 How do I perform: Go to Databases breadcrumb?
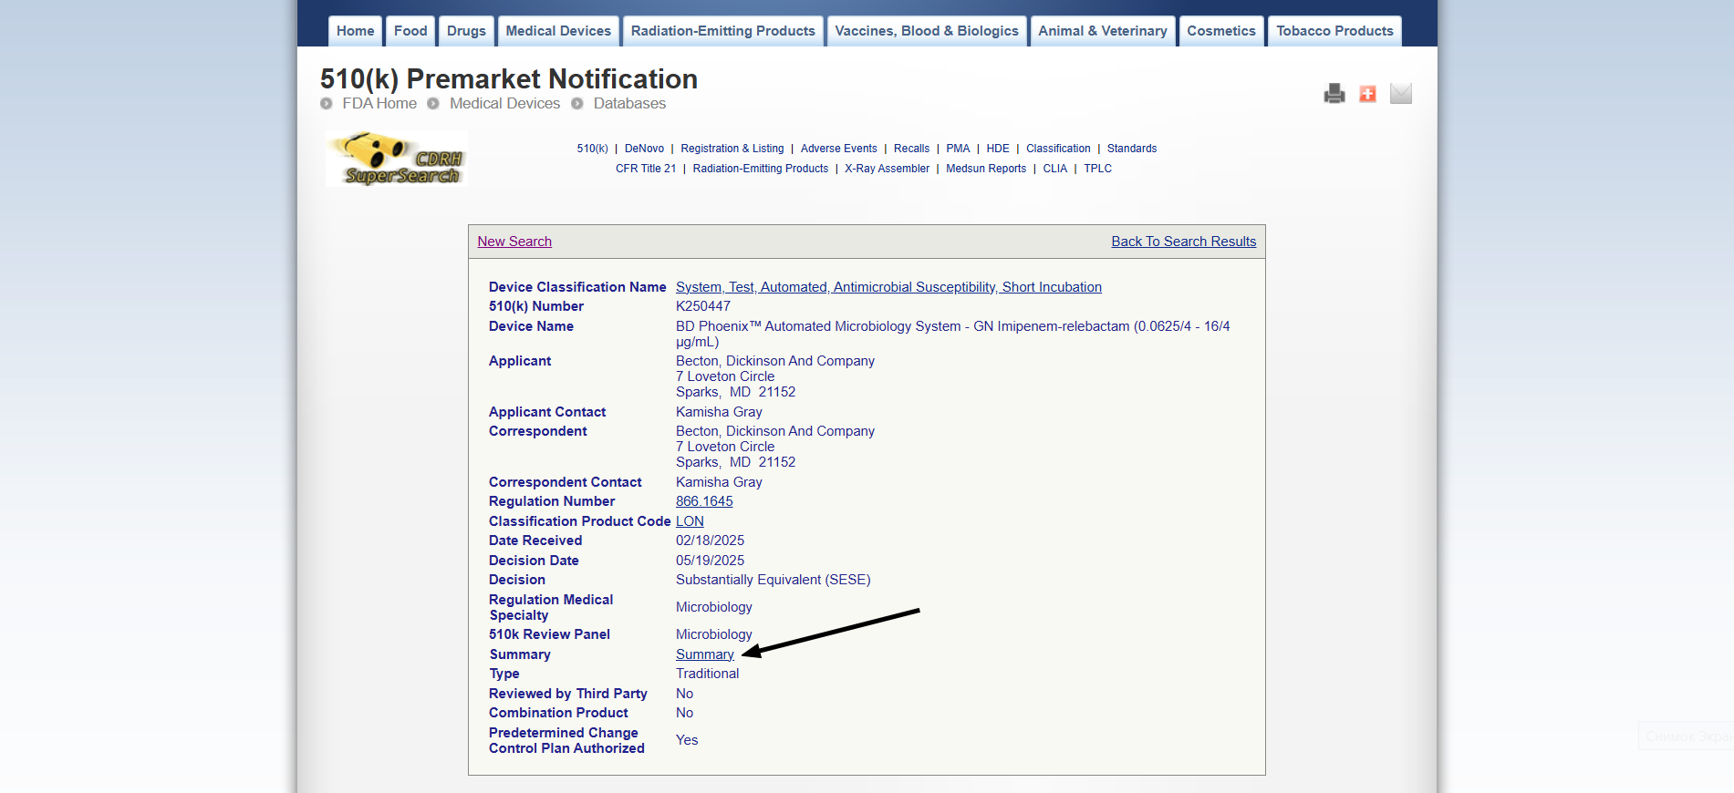coord(629,104)
